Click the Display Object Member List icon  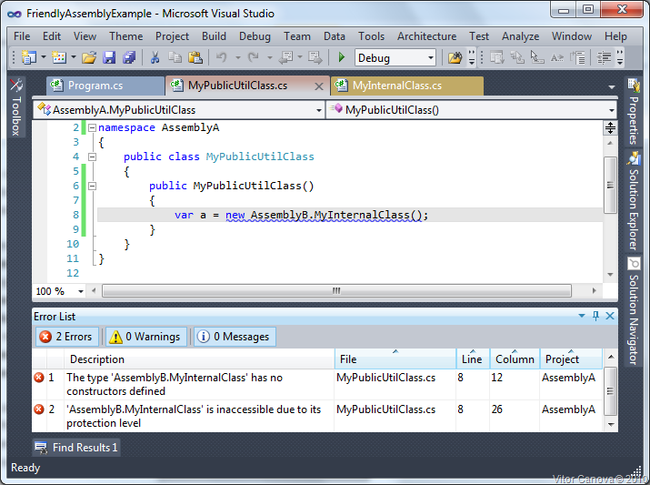tap(496, 57)
